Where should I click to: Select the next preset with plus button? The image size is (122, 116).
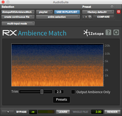click(86, 17)
